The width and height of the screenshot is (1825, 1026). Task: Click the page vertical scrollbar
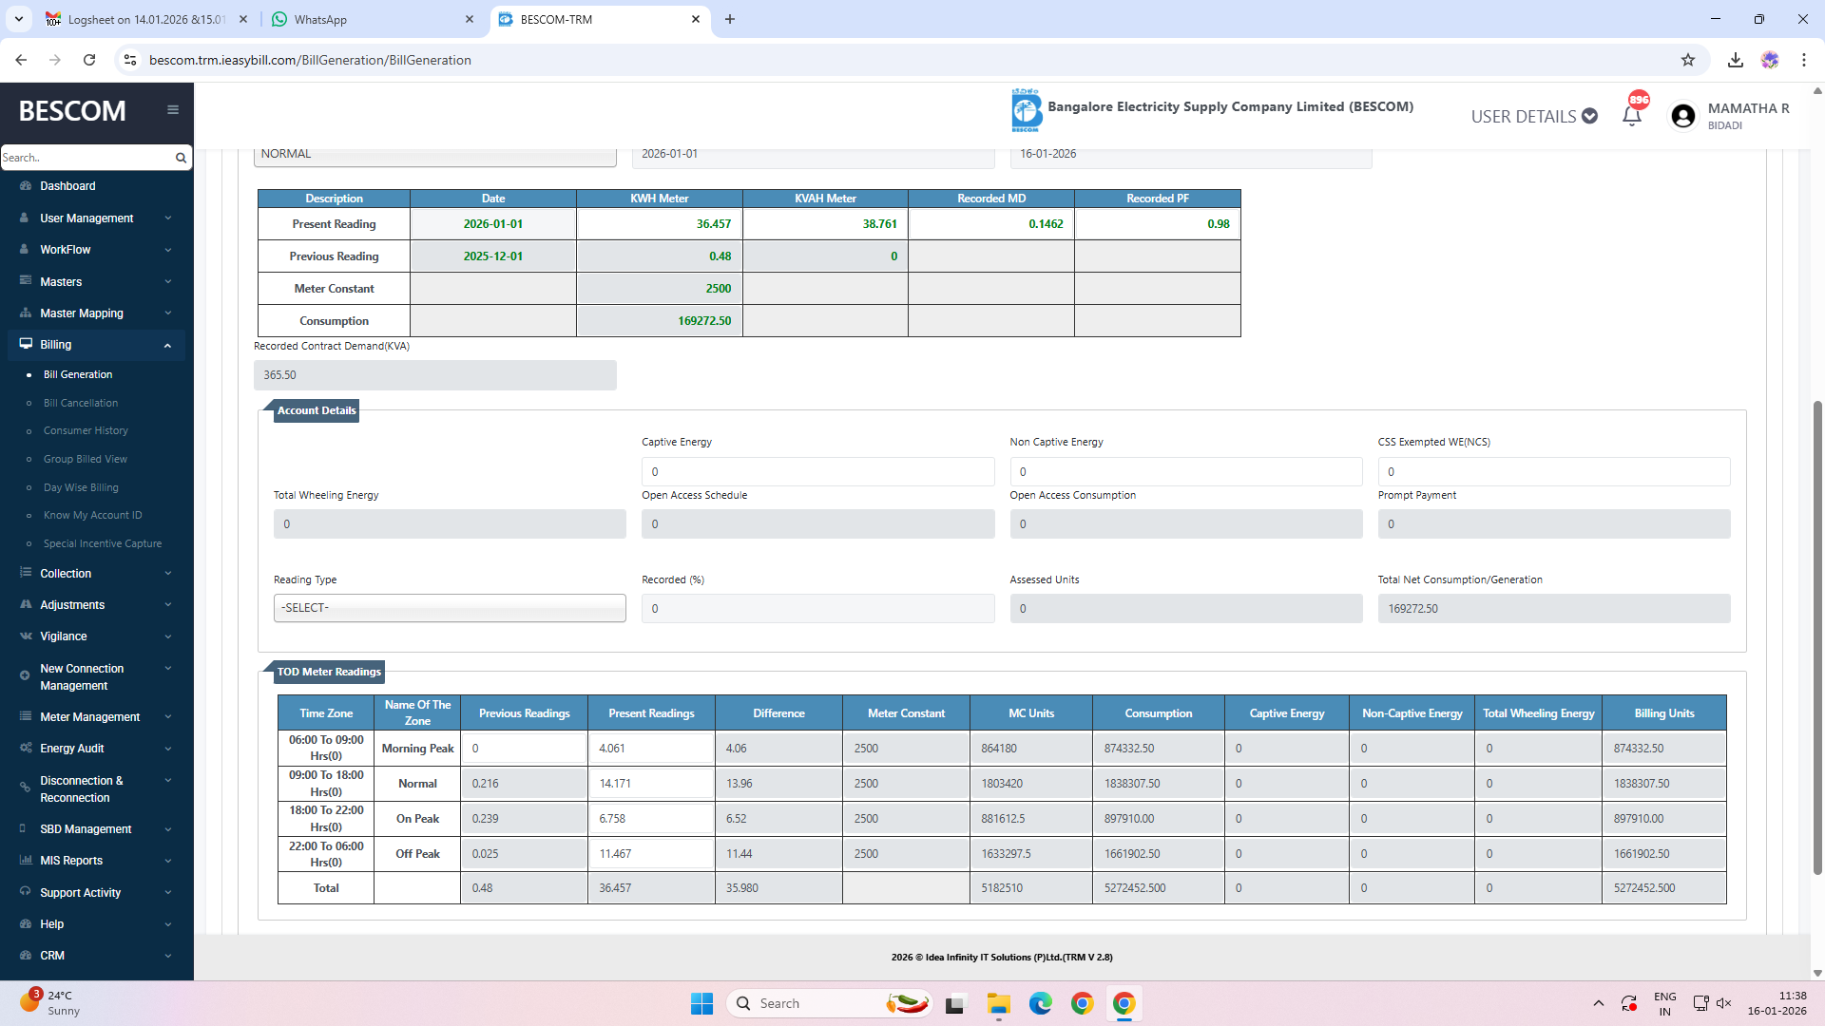(x=1817, y=636)
